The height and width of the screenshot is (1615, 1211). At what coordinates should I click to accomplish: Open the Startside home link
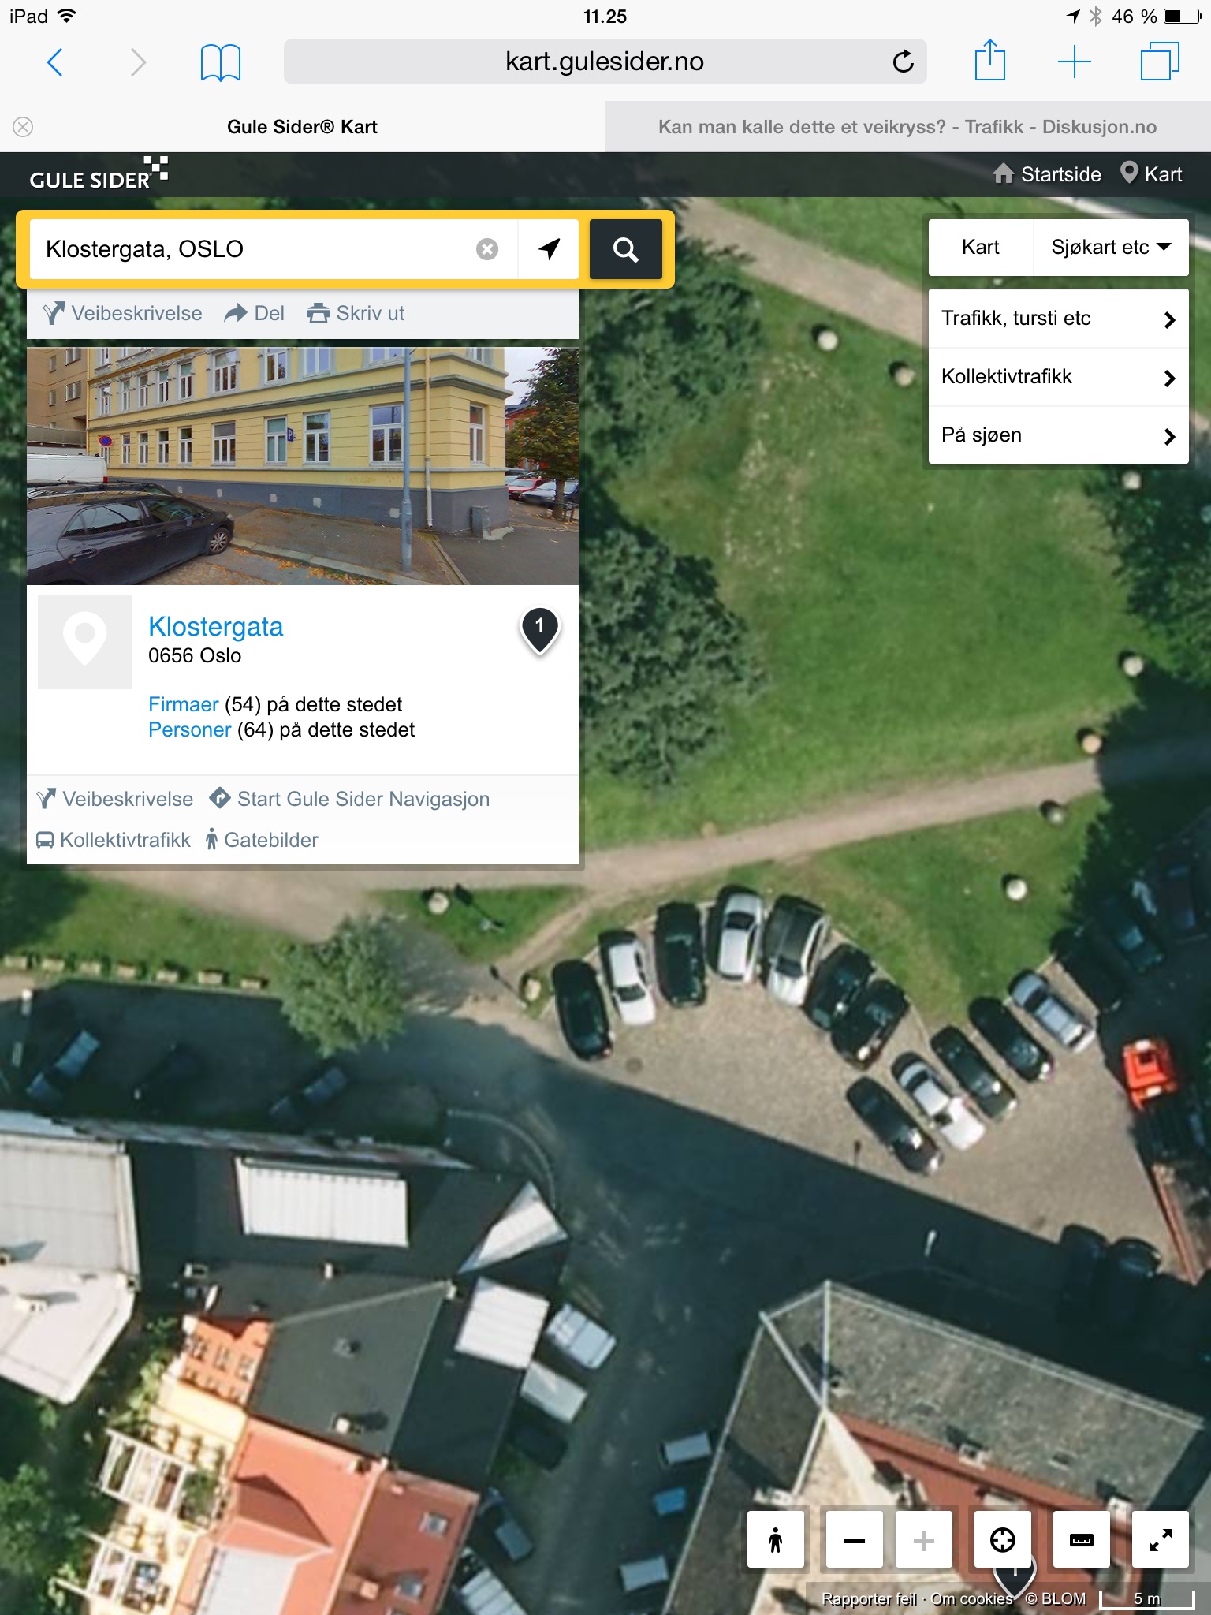1046,174
